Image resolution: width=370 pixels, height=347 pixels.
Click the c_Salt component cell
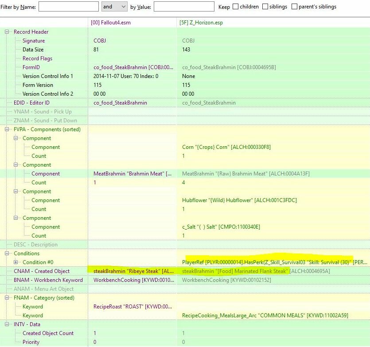221,227
